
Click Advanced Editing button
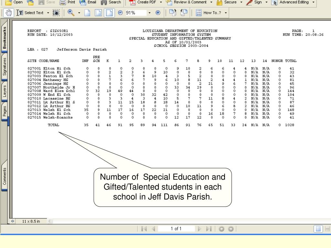pos(290,2)
